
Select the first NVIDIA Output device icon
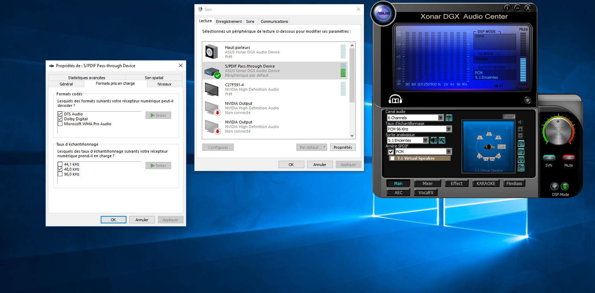tap(212, 108)
